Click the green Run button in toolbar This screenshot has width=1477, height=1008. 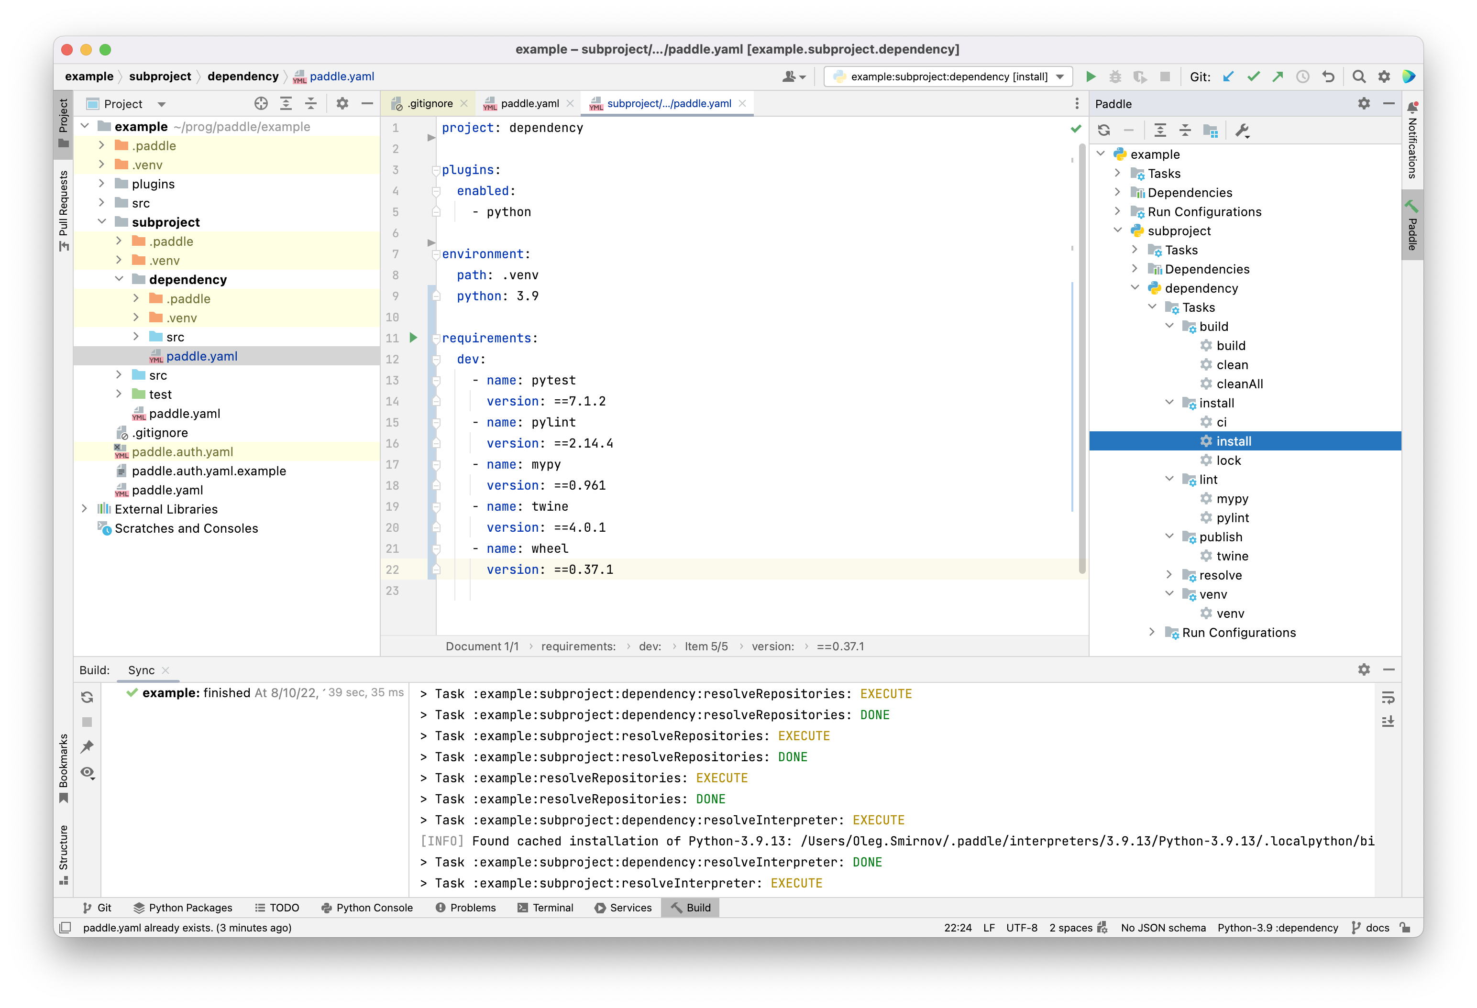click(1091, 77)
